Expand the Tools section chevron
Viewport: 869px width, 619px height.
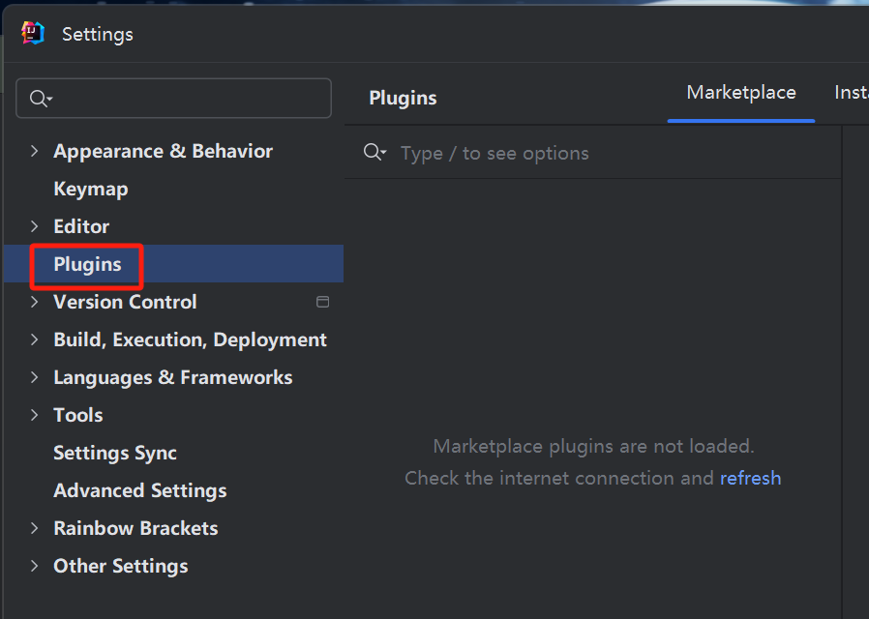(35, 415)
